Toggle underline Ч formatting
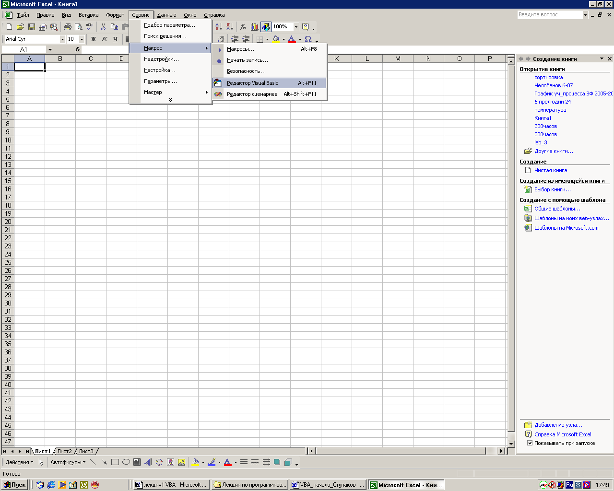Screen dimensions: 614x491 tap(115, 39)
